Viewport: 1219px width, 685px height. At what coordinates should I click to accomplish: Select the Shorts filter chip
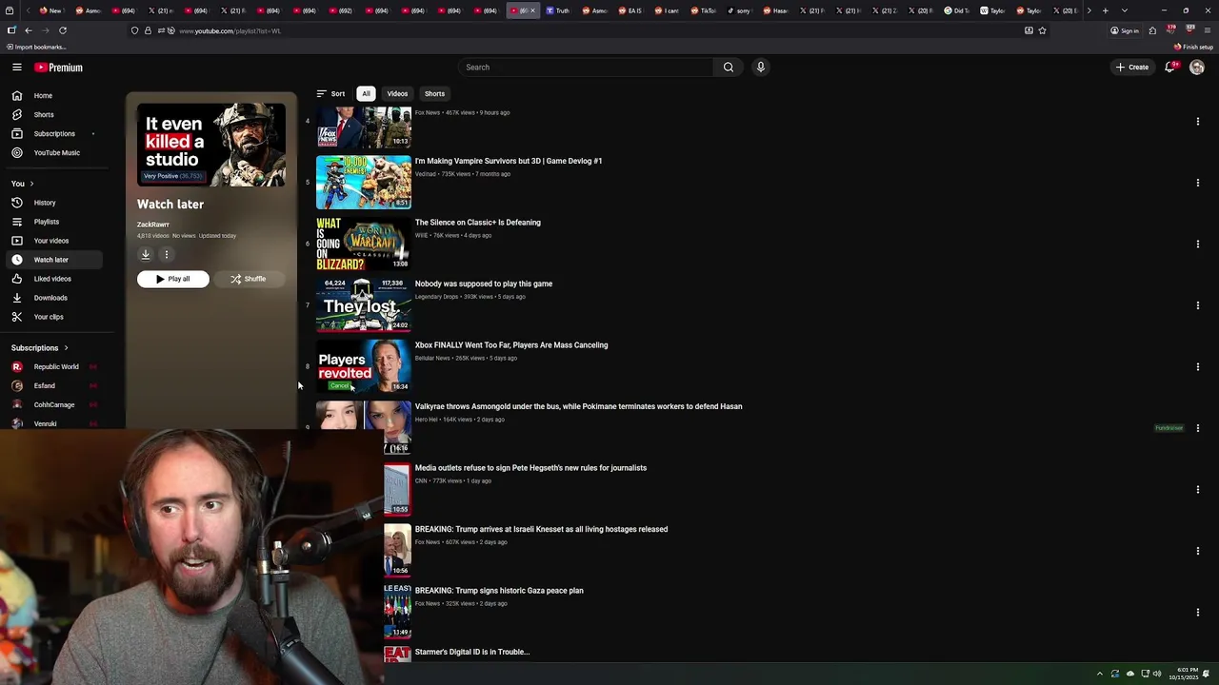(434, 93)
